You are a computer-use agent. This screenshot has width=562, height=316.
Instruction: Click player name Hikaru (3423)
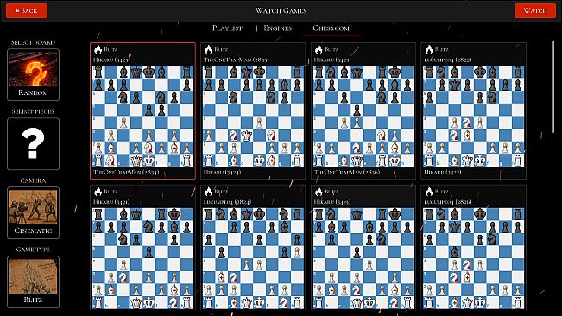tap(332, 60)
